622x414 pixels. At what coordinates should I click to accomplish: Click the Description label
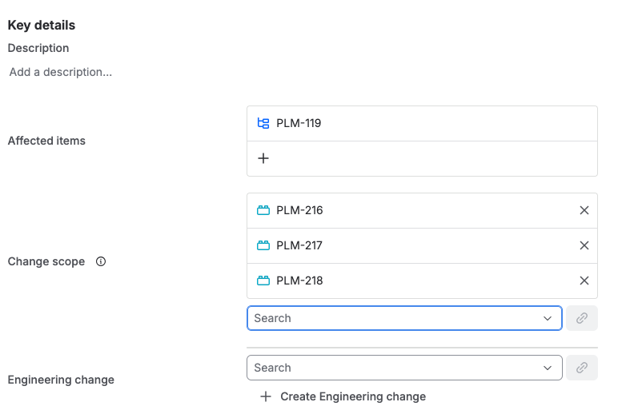click(x=38, y=48)
